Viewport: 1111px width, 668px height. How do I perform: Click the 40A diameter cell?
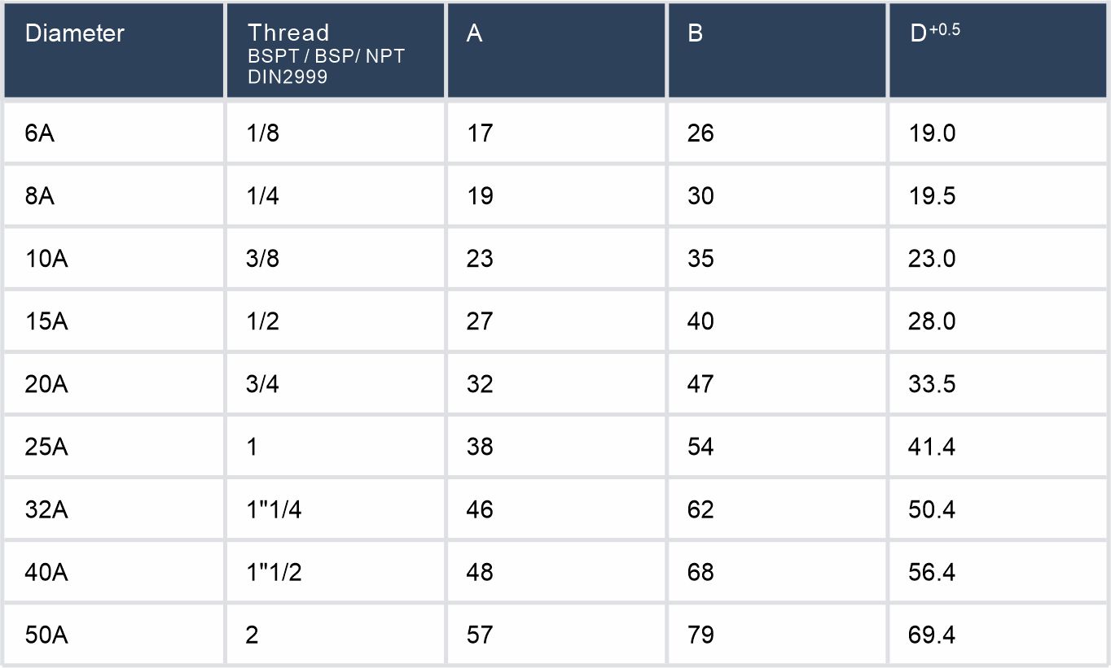pyautogui.click(x=46, y=572)
